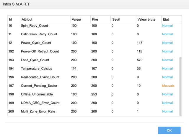Screen dimensions: 189x137
Task: Click Normal status for Temperature_Celsius
Action: [x=167, y=69]
